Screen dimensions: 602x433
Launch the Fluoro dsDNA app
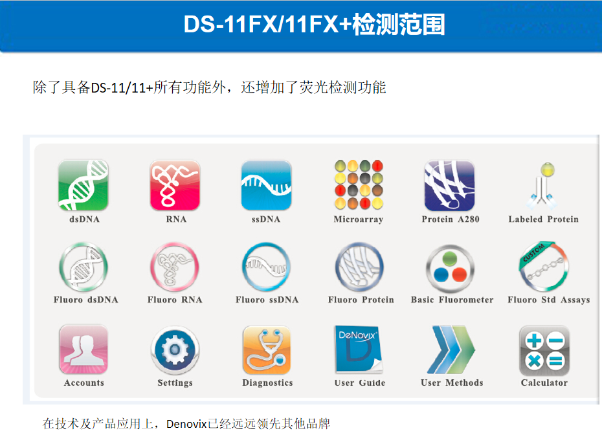pos(84,267)
